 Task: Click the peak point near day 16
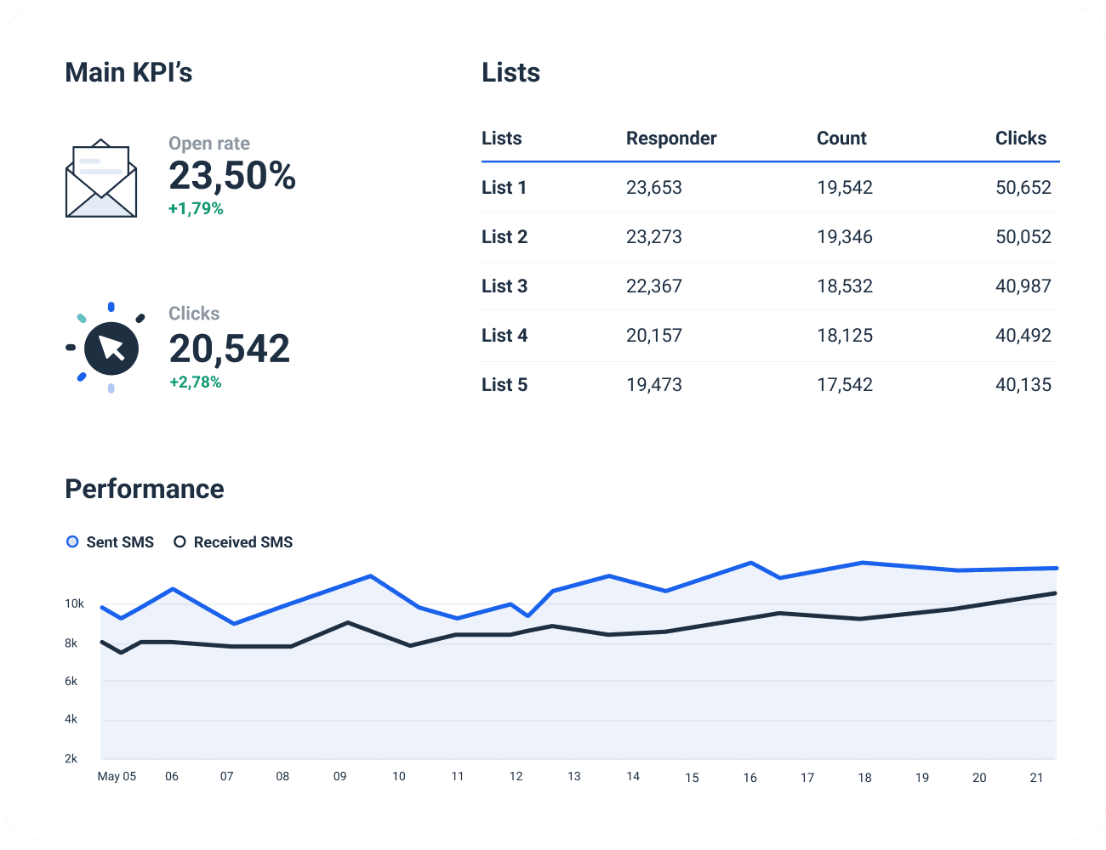point(750,562)
